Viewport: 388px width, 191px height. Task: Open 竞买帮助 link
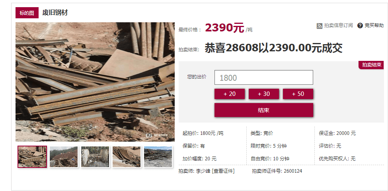374,25
